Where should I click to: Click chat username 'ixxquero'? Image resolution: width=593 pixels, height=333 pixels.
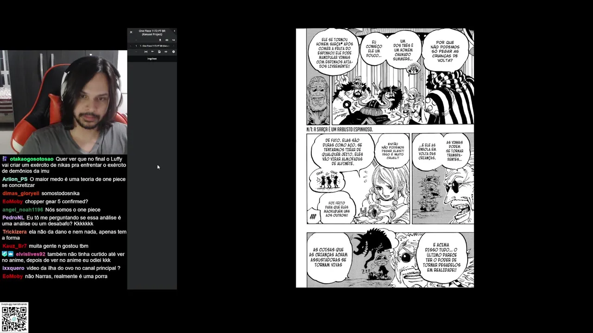(x=13, y=268)
